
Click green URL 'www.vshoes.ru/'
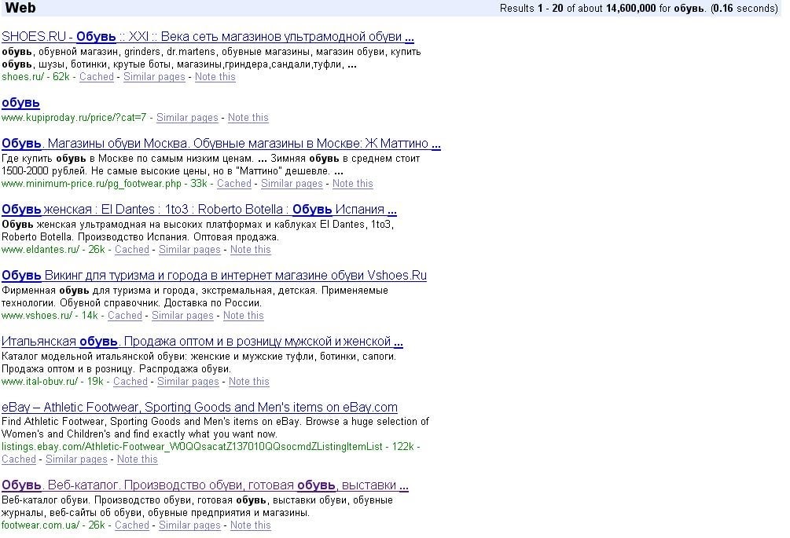click(37, 315)
